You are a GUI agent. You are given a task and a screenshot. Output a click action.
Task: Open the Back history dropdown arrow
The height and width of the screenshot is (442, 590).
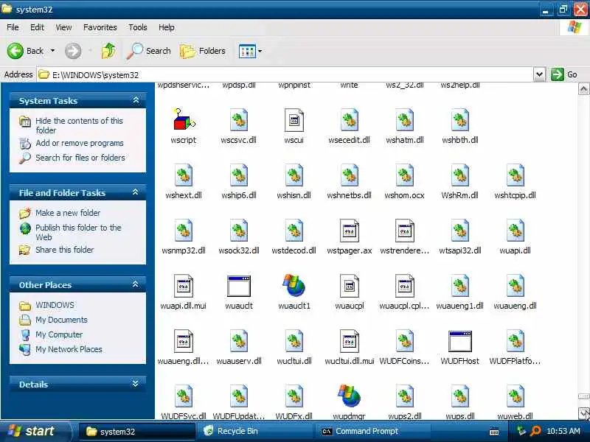coord(52,51)
